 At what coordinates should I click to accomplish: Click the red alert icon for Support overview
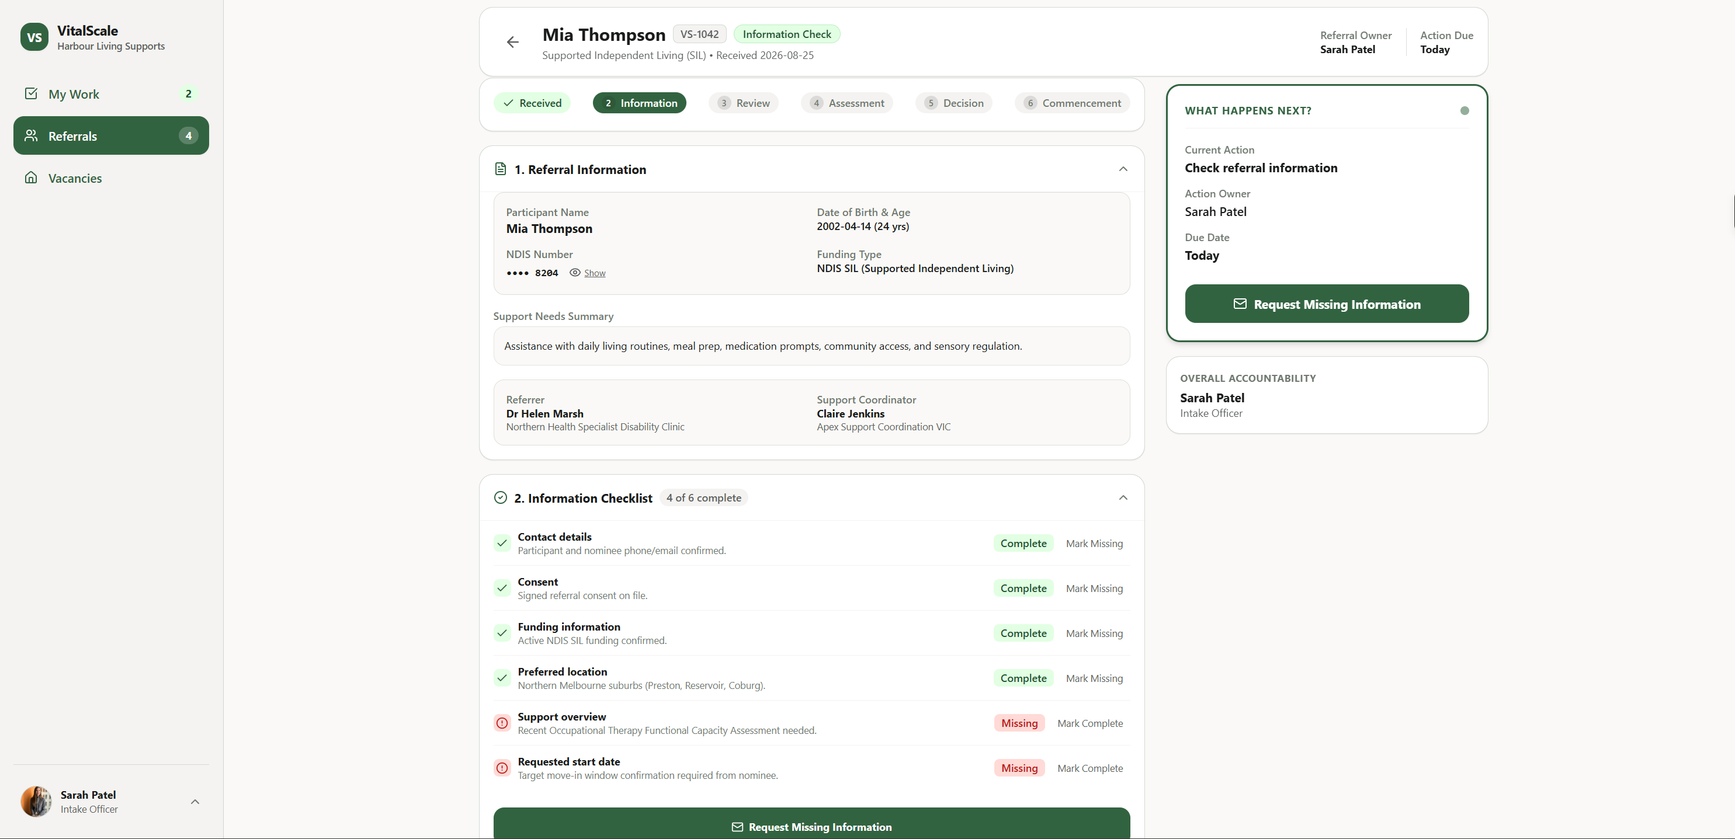502,723
